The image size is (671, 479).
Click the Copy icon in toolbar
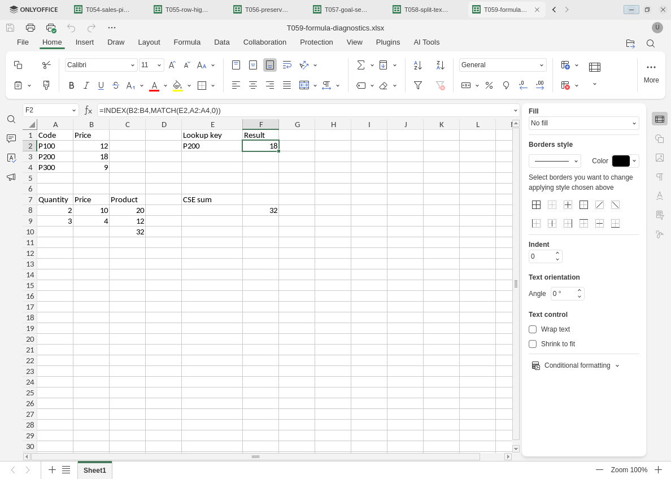[x=18, y=65]
